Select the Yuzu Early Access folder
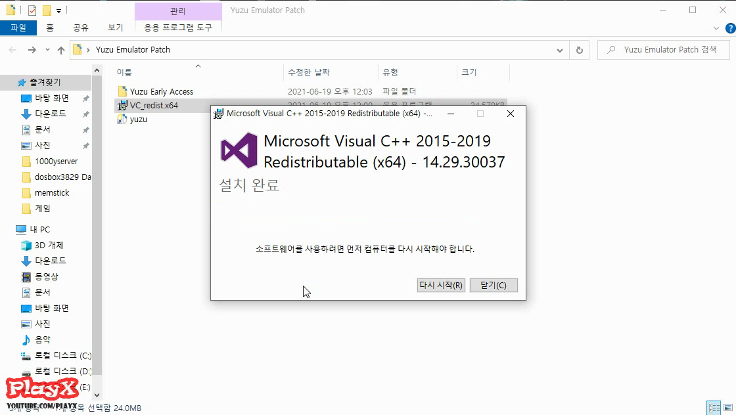Viewport: 736px width, 415px height. (x=162, y=91)
